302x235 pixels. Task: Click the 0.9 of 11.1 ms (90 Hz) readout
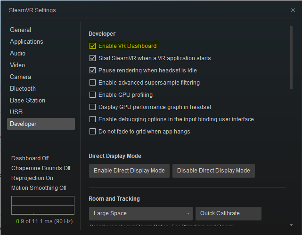[x=44, y=221]
